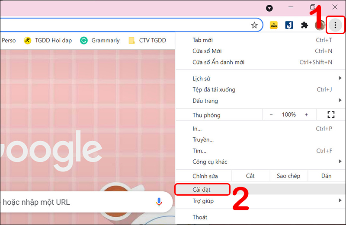This screenshot has height=225, width=346.
Task: Click the profile avatar picture
Action: (x=320, y=25)
